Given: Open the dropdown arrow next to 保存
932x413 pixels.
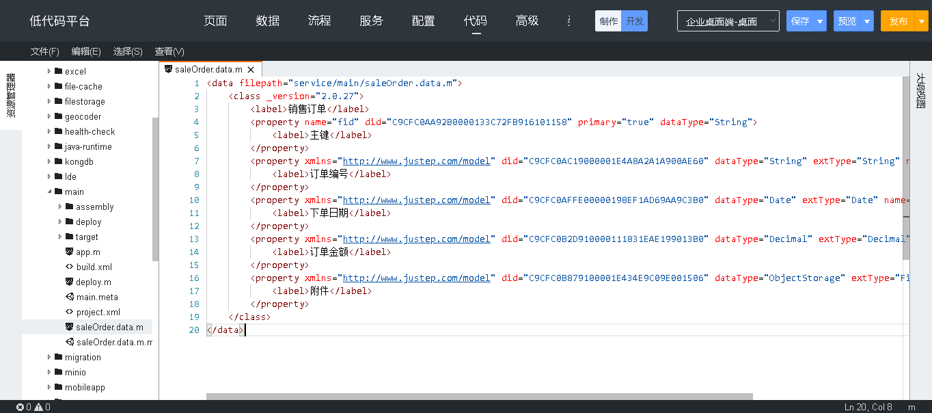Looking at the screenshot, I should click(x=820, y=21).
